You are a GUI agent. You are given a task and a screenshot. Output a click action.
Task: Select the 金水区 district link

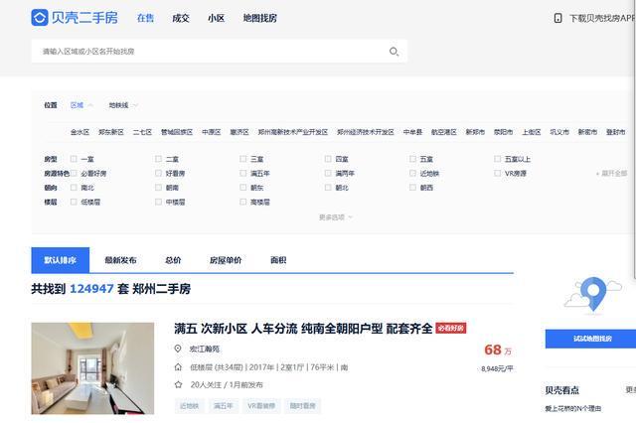coord(79,132)
